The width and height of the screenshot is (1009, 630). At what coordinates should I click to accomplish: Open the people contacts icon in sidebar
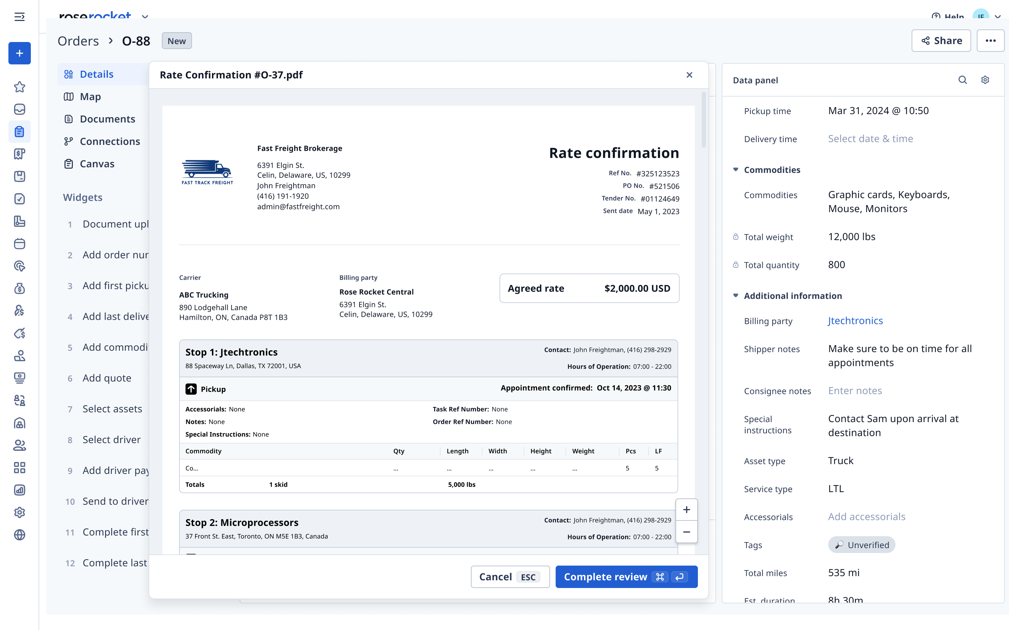click(19, 445)
